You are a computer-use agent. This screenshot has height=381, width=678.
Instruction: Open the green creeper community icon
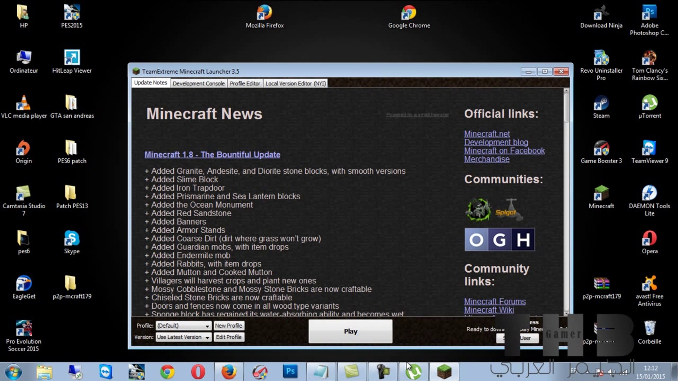pos(478,210)
